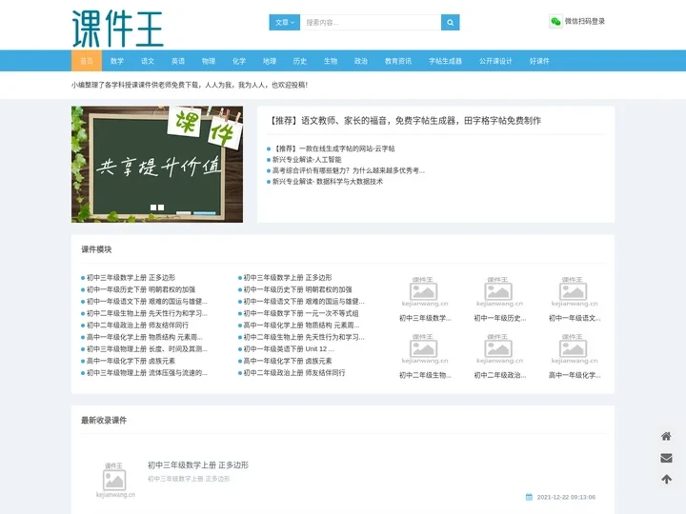This screenshot has height=514, width=686.
Task: Click the search magnifier button
Action: pyautogui.click(x=450, y=22)
